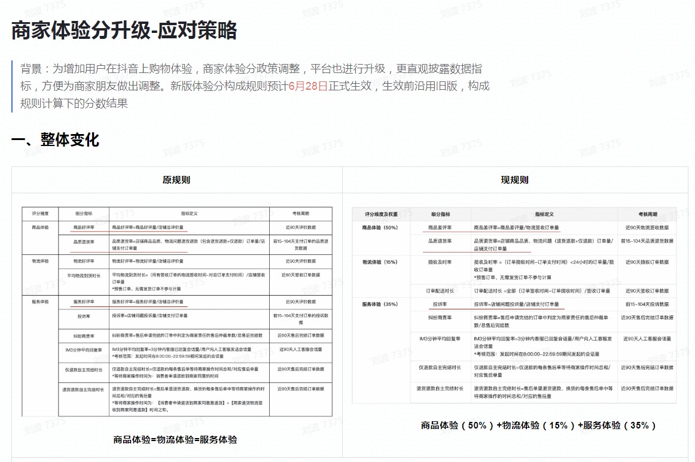Click 细分指标 header in the 现规则 table

pos(441,215)
